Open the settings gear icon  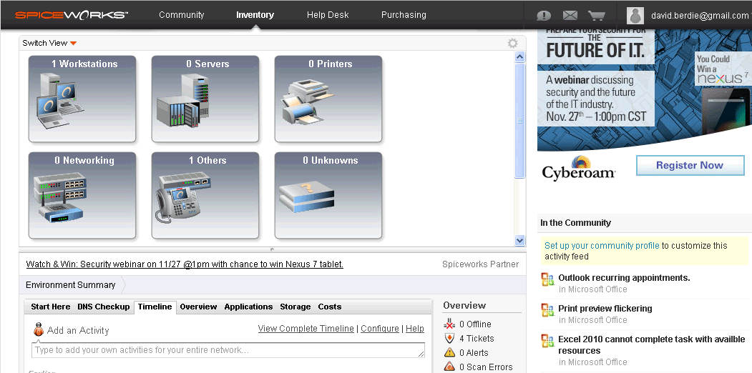click(x=513, y=43)
